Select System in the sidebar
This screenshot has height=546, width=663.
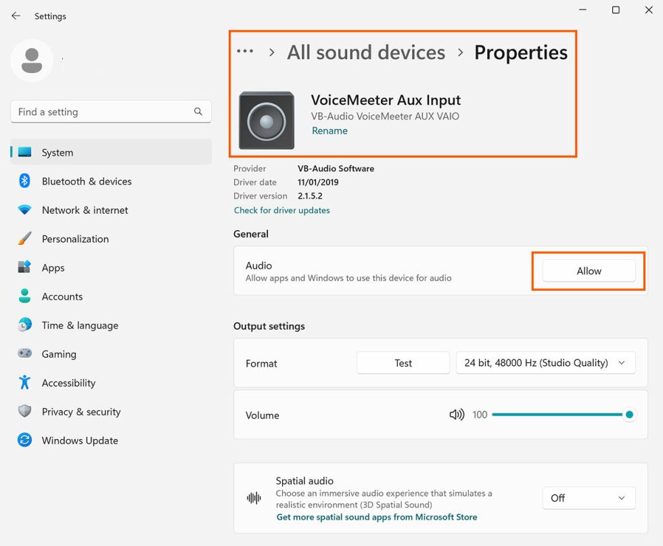coord(58,152)
